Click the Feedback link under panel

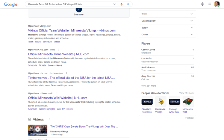pyautogui.click(x=189, y=118)
